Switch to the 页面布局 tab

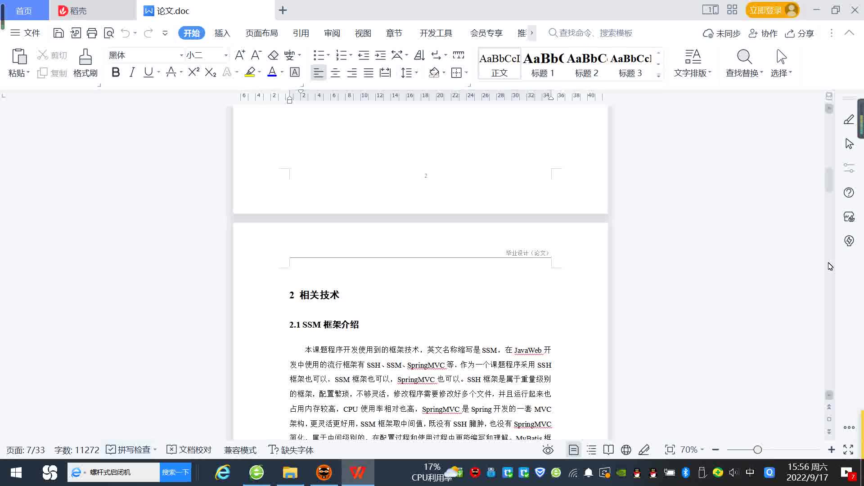pyautogui.click(x=261, y=33)
